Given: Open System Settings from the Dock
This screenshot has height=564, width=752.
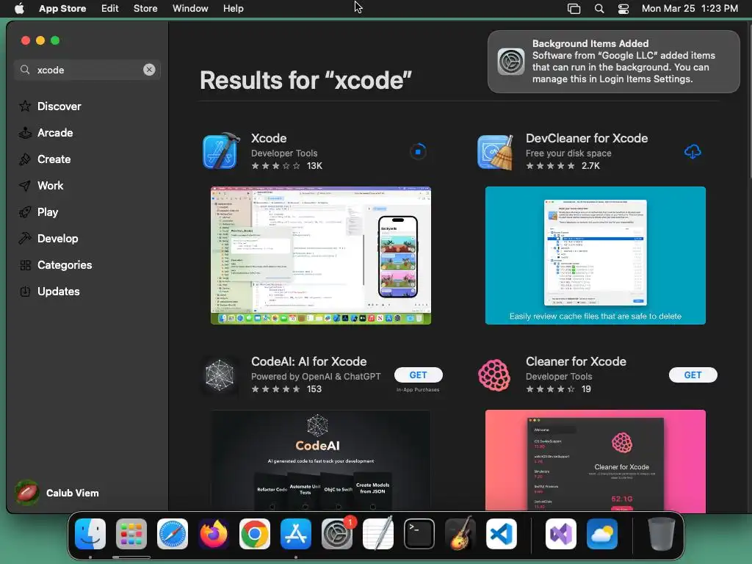Looking at the screenshot, I should tap(337, 534).
